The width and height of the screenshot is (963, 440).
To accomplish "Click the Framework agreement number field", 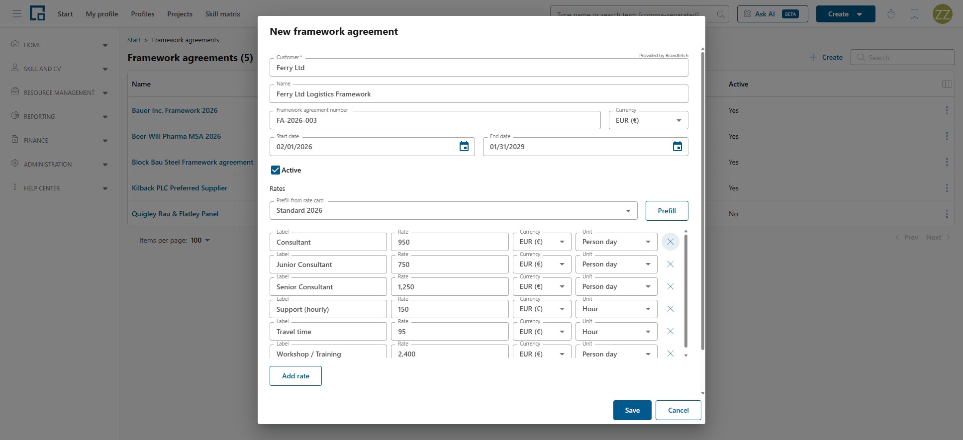I will coord(435,120).
